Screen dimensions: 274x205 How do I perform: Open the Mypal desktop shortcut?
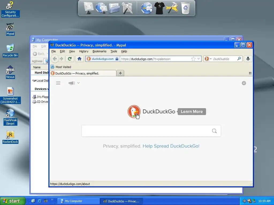click(10, 29)
